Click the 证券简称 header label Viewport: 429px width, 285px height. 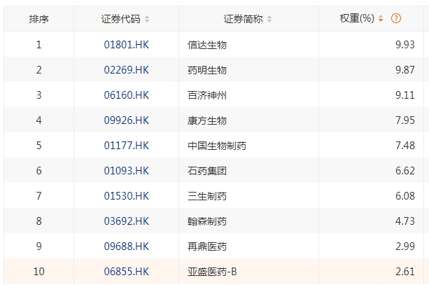point(244,19)
